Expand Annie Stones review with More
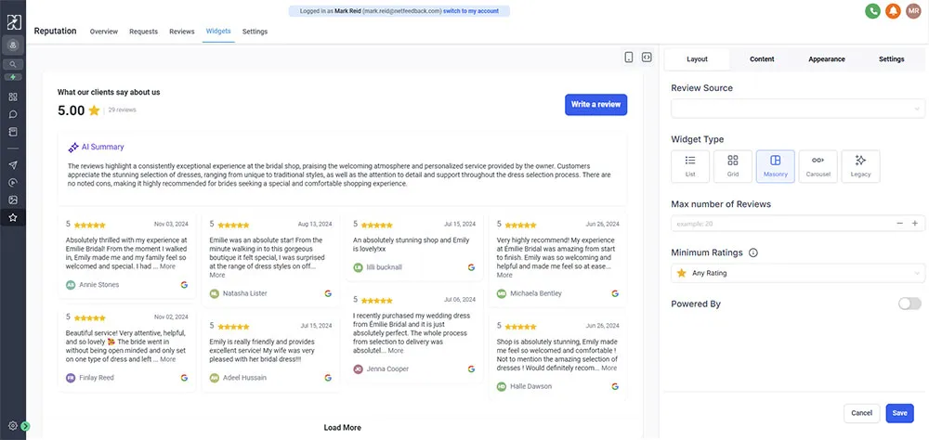 [167, 266]
